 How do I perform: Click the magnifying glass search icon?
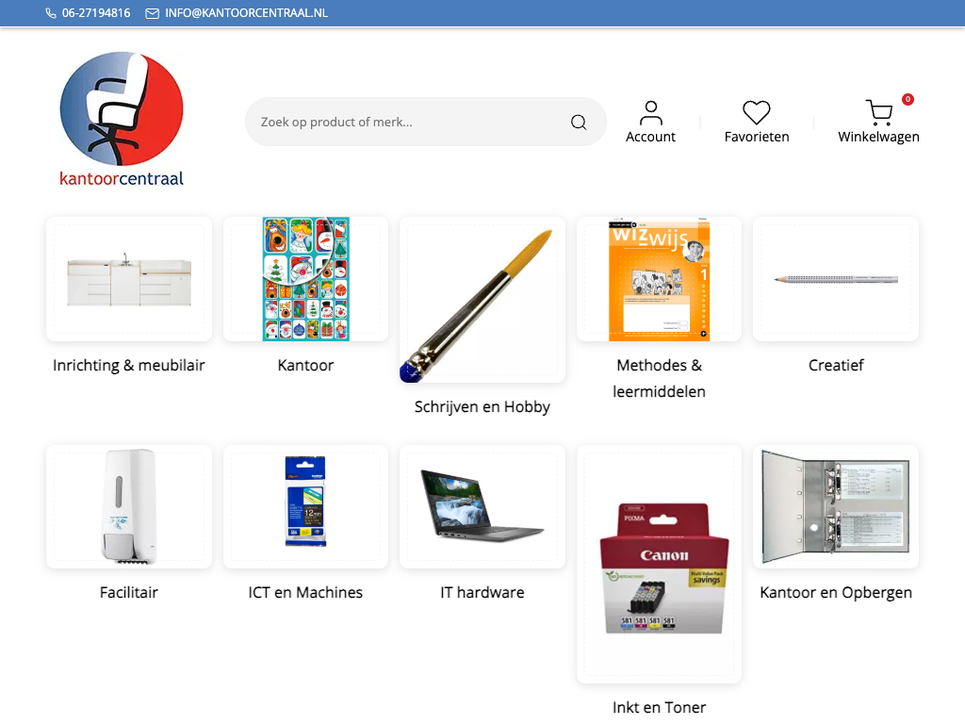click(x=578, y=122)
